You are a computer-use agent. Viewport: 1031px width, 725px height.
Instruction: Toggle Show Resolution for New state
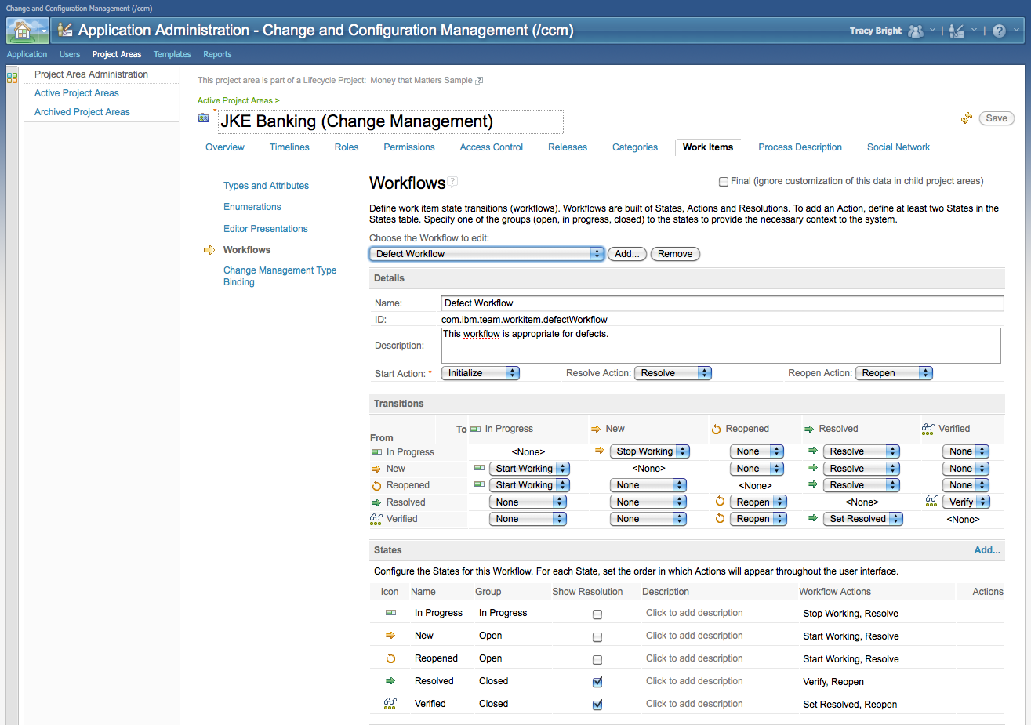[597, 637]
